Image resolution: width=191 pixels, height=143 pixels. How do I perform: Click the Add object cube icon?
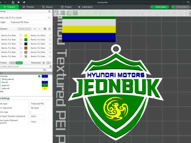point(57,13)
